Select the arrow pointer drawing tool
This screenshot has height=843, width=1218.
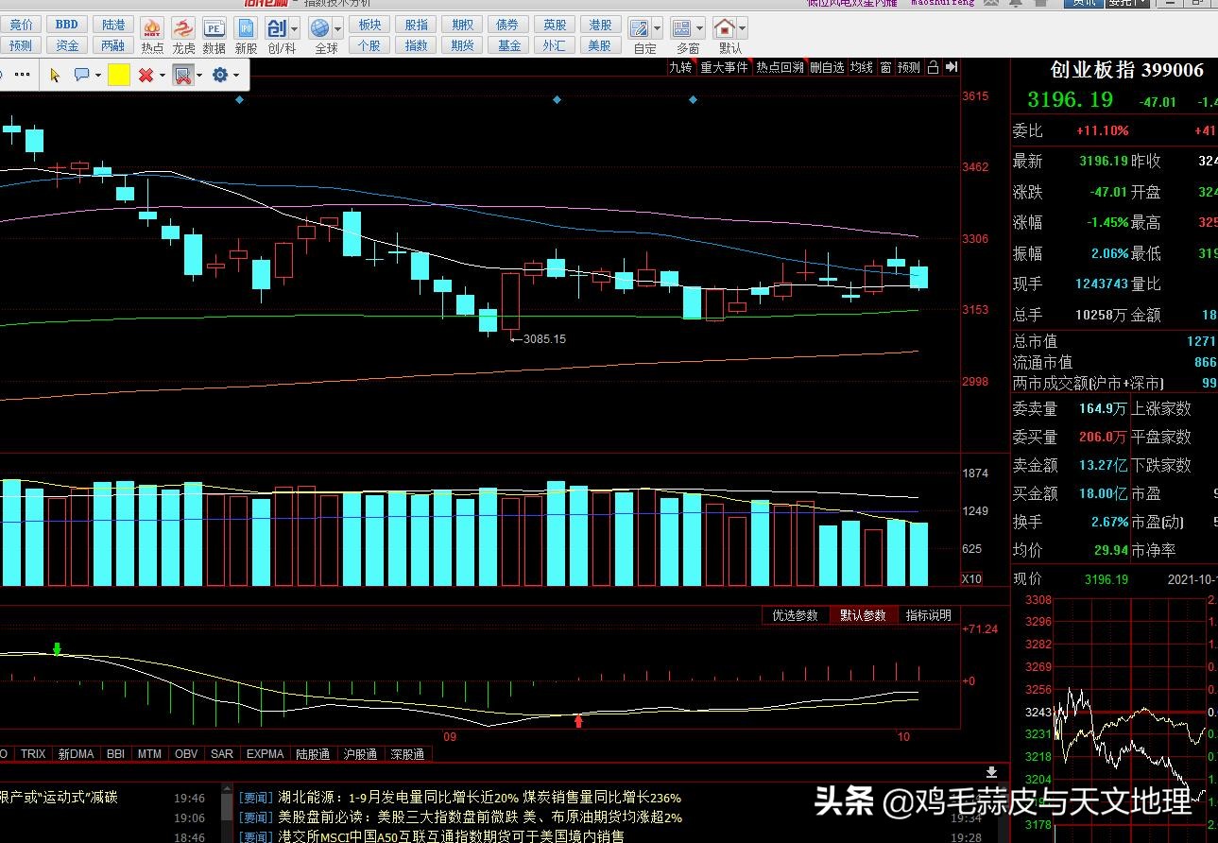click(x=54, y=75)
